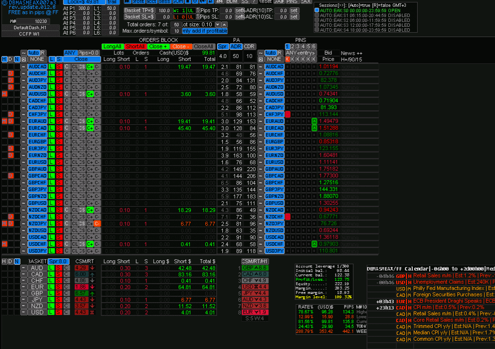Click the tilde button beside GBP basket
The width and height of the screenshot is (495, 349).
coord(23,293)
